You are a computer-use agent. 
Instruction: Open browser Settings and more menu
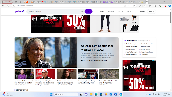click(x=165, y=6)
